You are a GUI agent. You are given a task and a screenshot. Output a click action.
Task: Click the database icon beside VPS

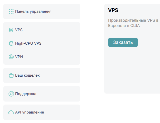pos(11,30)
